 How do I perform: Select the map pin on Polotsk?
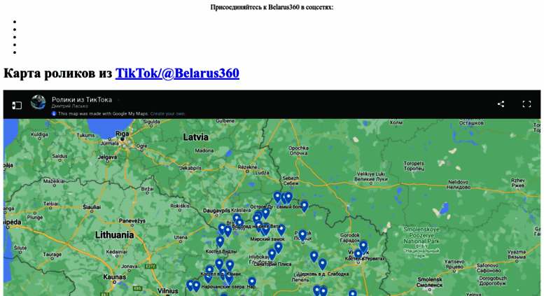[302, 236]
